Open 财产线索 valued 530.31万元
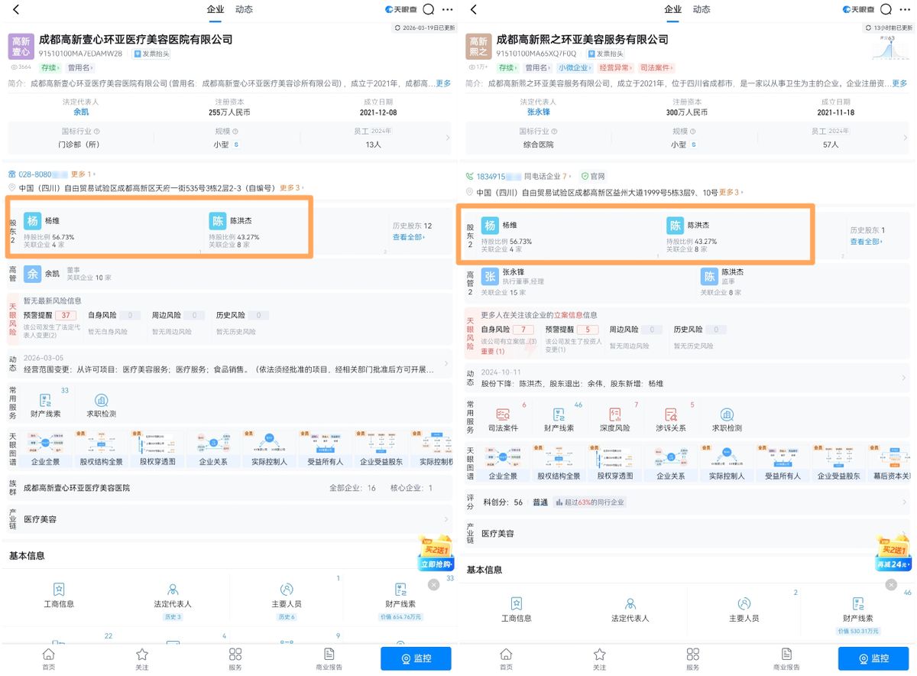 [858, 616]
